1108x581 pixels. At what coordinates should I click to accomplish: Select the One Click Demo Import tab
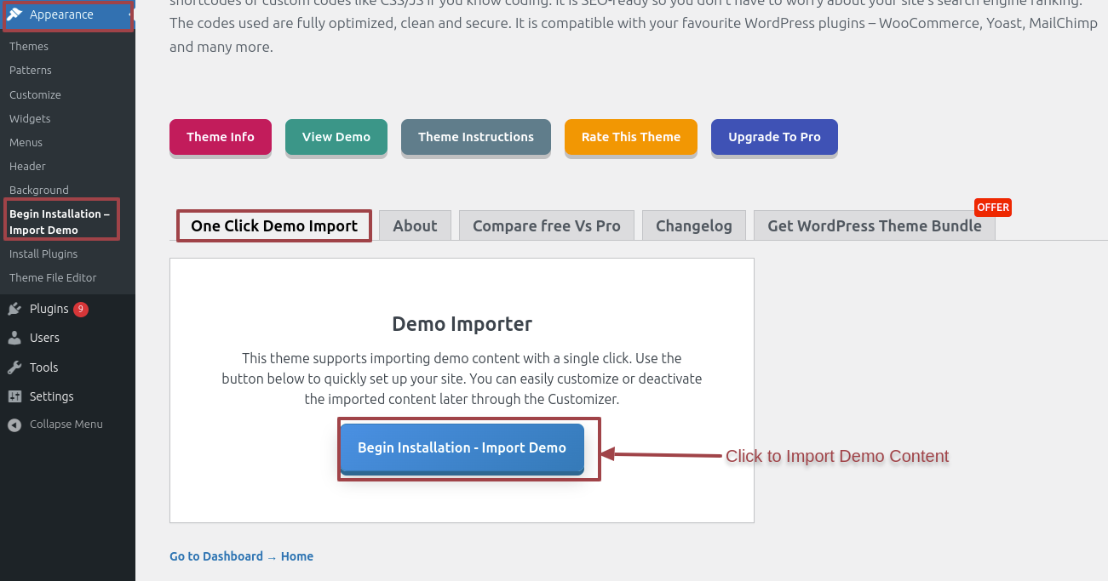click(274, 226)
